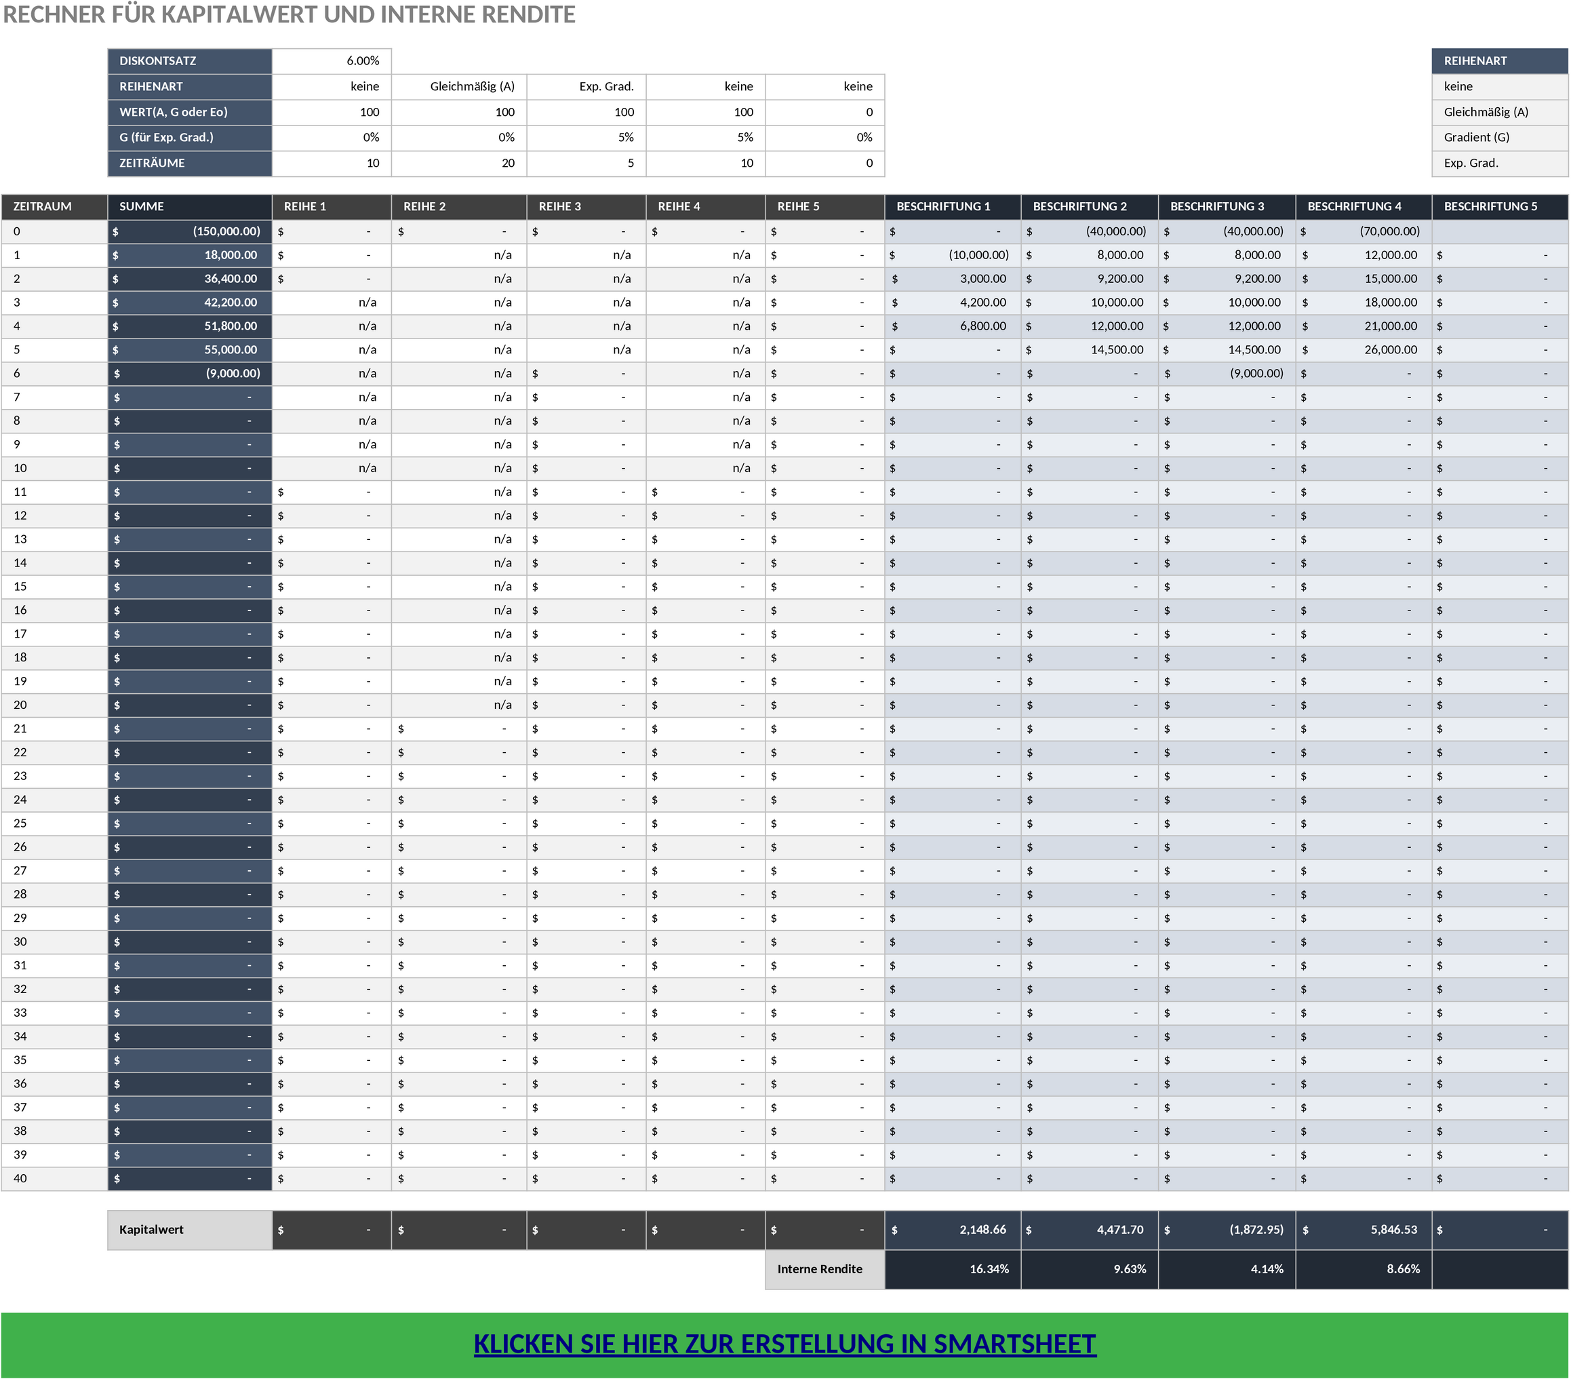Click the Gleichmäßig (A) Reihenart input cell
1571x1379 pixels.
[x=459, y=86]
